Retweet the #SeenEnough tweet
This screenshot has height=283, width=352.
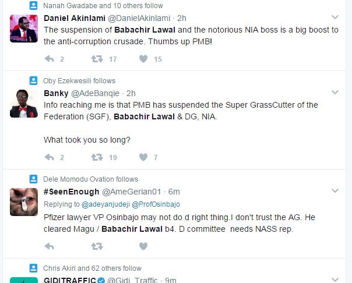[97, 246]
